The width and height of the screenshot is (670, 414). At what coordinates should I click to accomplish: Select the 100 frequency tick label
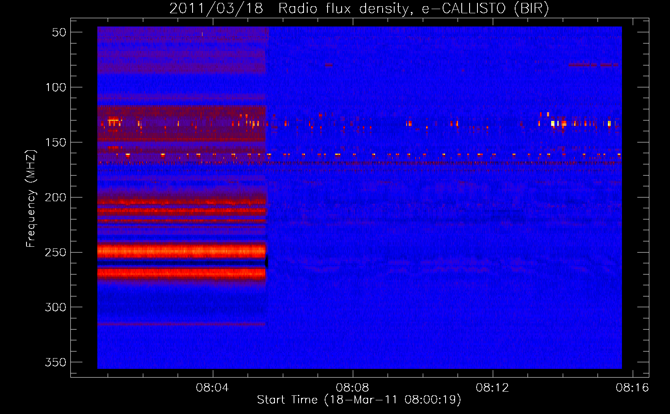56,87
